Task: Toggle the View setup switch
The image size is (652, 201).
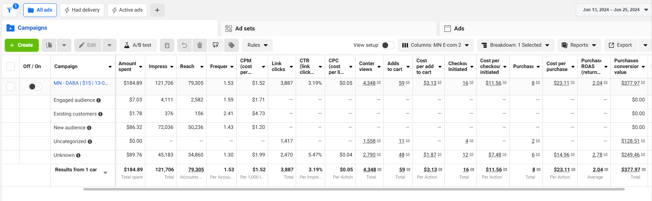Action: pyautogui.click(x=388, y=45)
